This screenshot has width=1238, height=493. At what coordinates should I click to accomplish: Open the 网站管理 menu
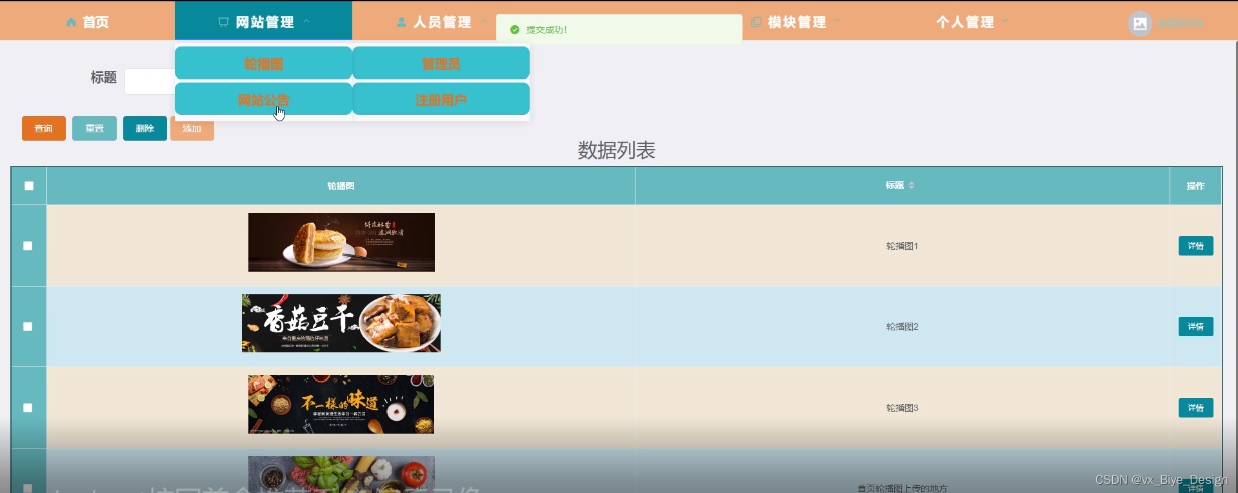click(263, 22)
